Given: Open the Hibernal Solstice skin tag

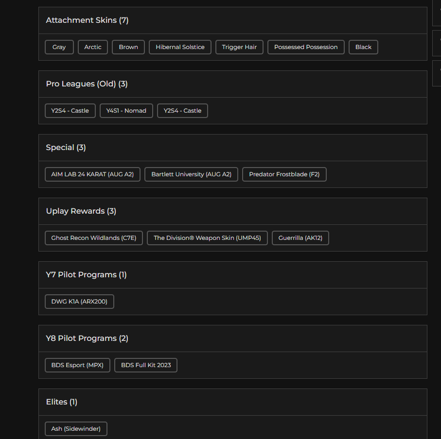Looking at the screenshot, I should click(x=180, y=47).
